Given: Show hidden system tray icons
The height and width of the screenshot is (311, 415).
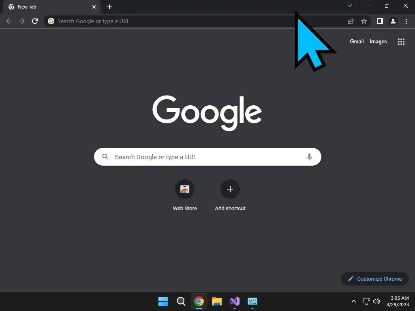Looking at the screenshot, I should [x=353, y=301].
